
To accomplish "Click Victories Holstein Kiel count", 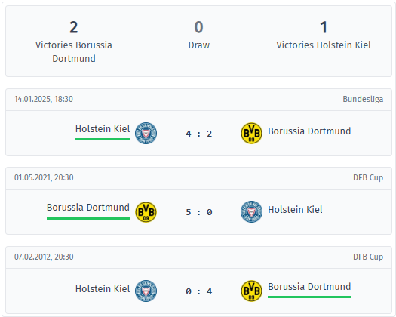I will click(x=324, y=27).
